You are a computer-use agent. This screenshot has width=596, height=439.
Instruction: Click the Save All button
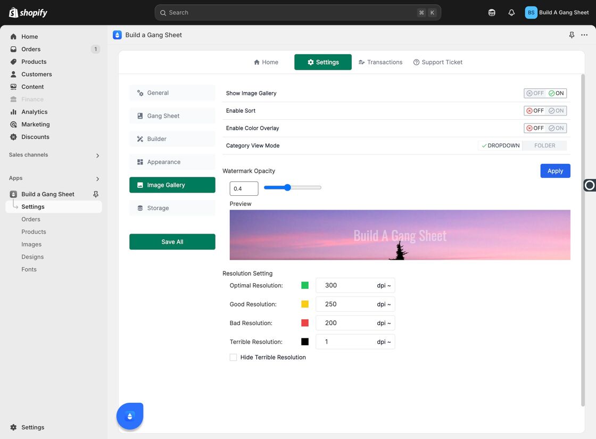click(x=172, y=242)
